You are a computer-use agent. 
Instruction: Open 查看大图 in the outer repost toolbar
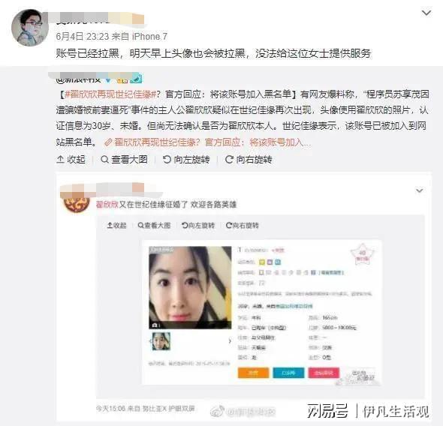[x=125, y=160]
